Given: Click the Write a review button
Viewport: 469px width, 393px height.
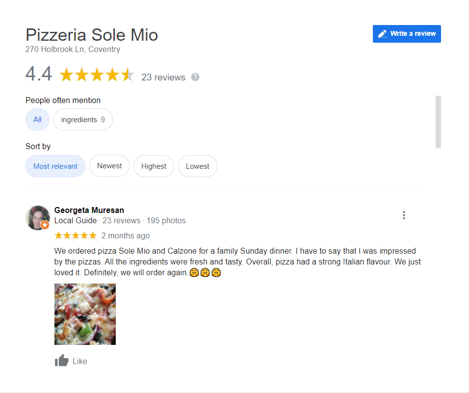Looking at the screenshot, I should click(x=407, y=34).
